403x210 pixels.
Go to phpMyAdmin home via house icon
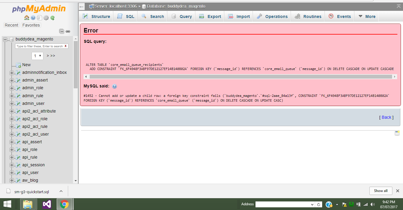pyautogui.click(x=27, y=18)
